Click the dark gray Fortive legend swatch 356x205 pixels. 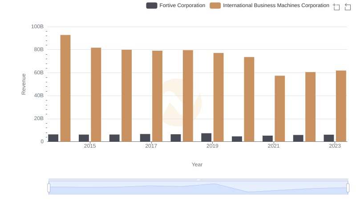(152, 6)
